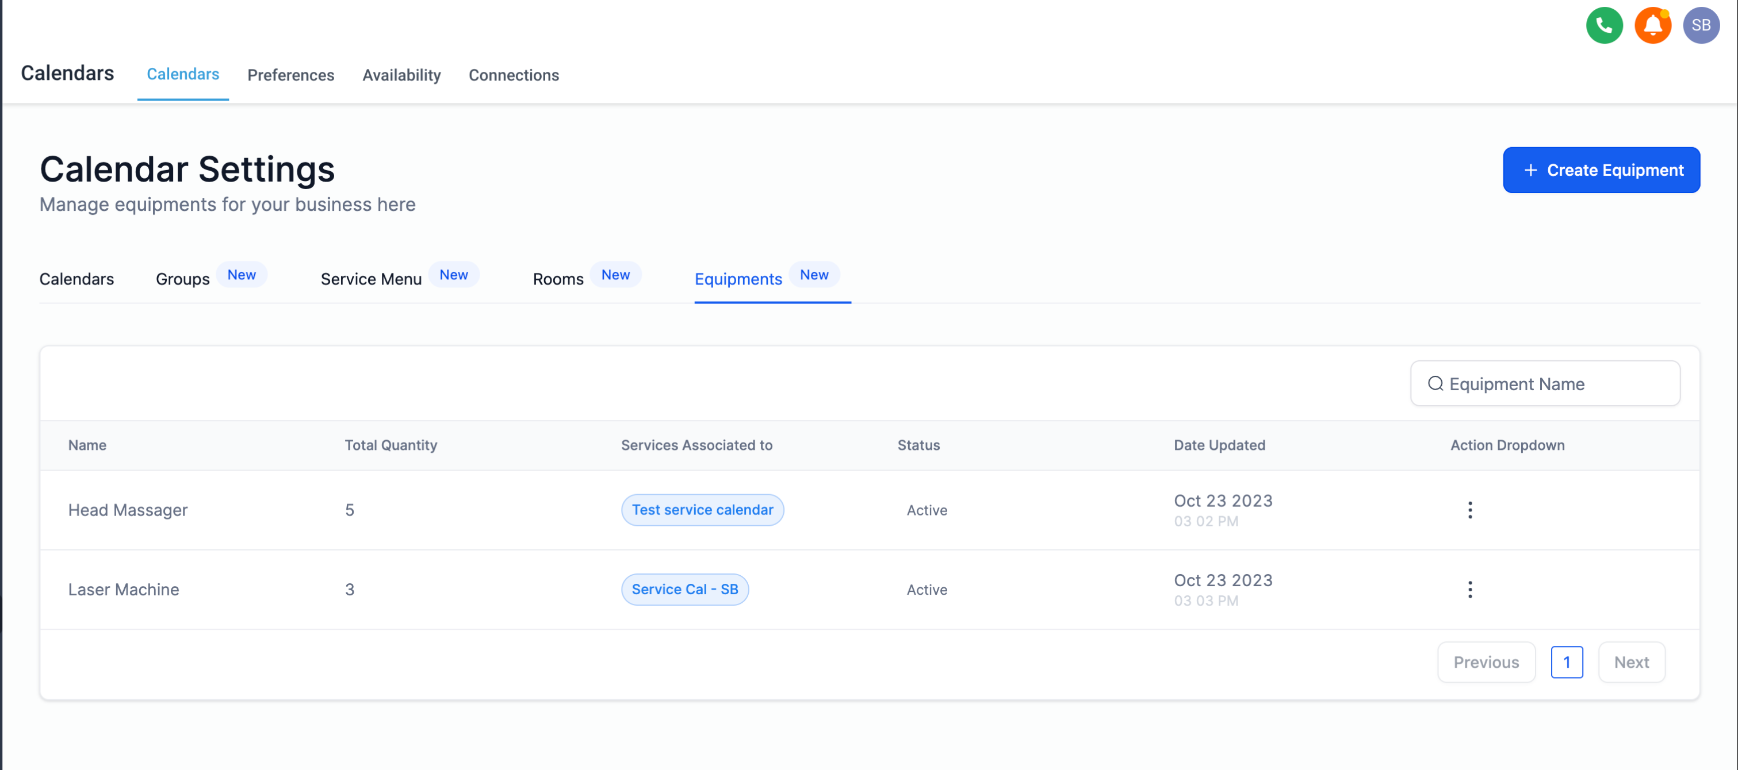Open the orange notifications bell
This screenshot has width=1738, height=770.
click(1652, 26)
